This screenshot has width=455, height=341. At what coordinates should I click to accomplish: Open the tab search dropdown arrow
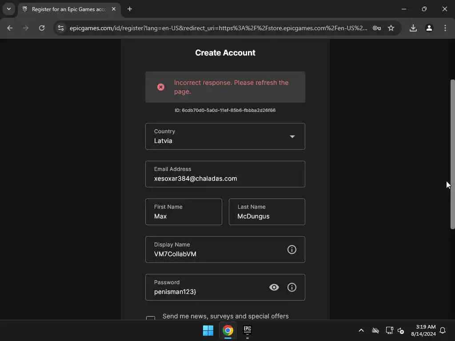coord(9,9)
